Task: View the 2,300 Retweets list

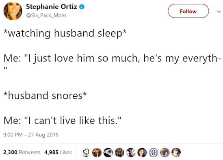Action: coord(22,152)
